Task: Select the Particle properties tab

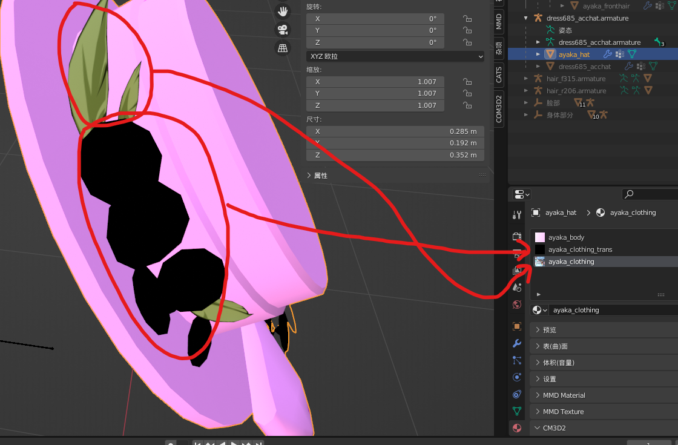Action: pos(516,360)
